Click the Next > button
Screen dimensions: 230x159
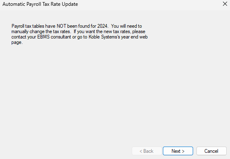[178, 151]
